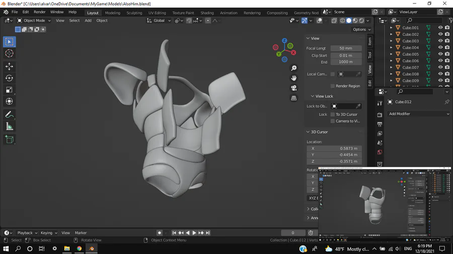Viewport: 453px width, 254px height.
Task: Open the viewport Add menu
Action: click(88, 21)
